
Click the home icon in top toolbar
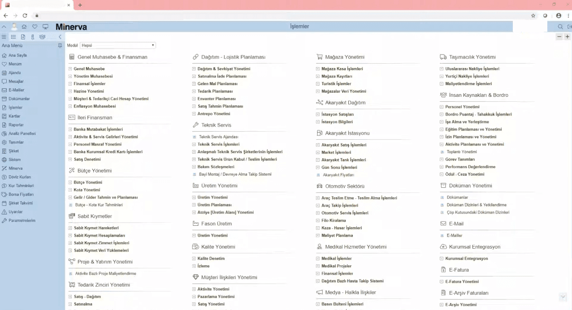click(24, 27)
